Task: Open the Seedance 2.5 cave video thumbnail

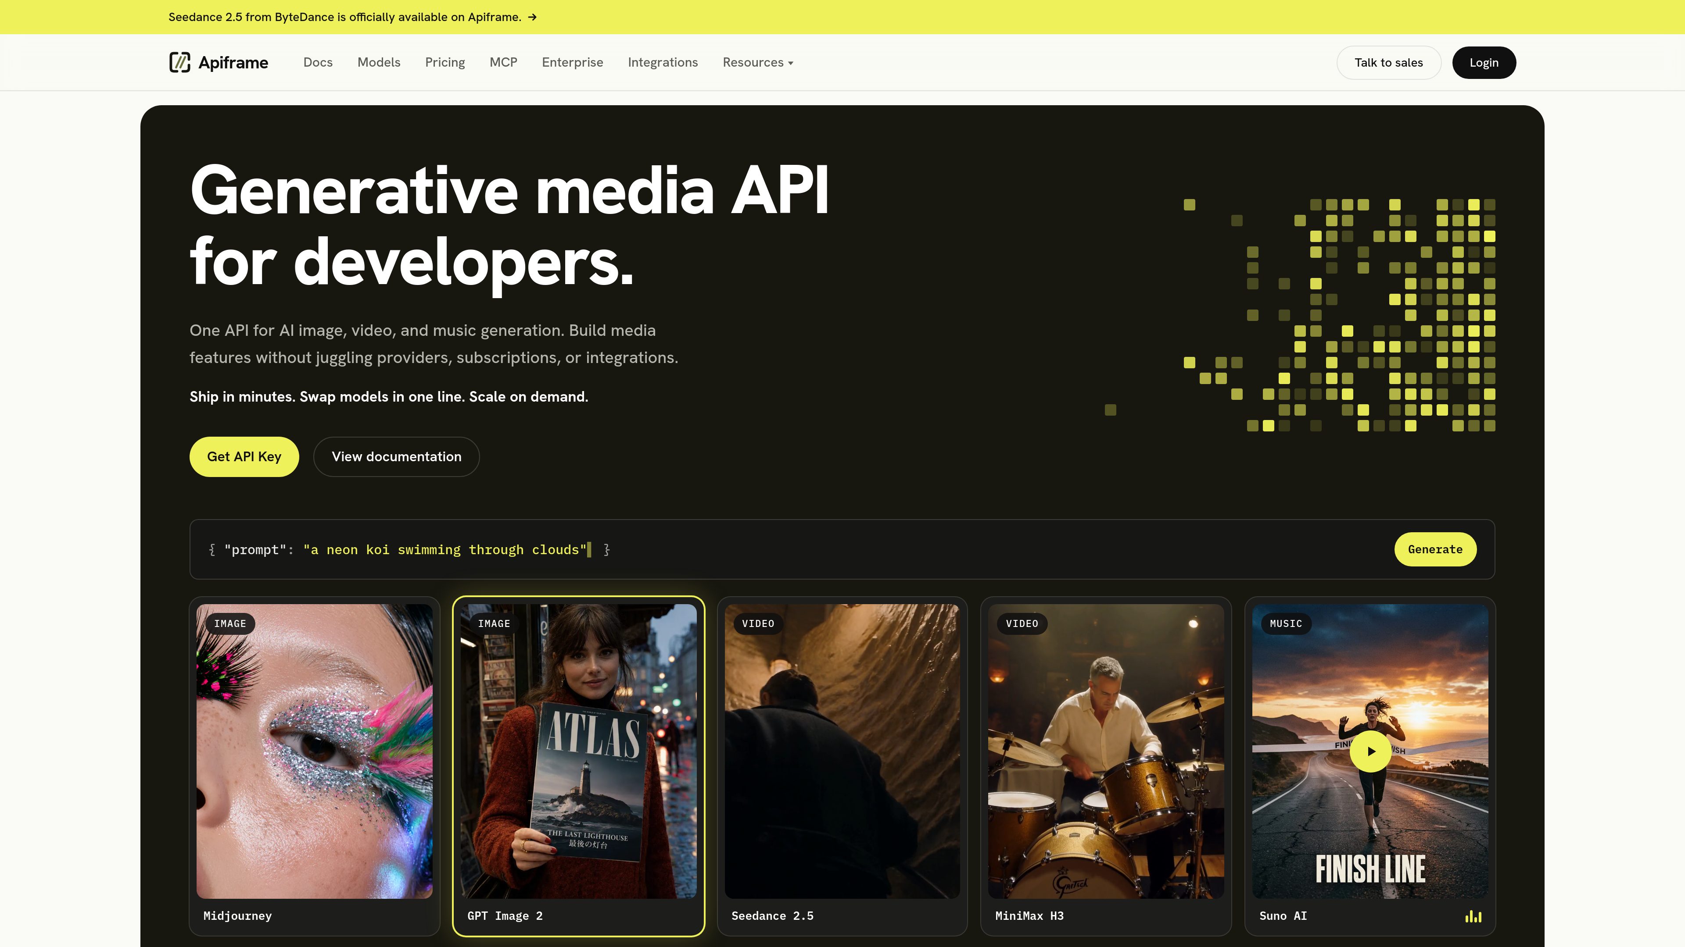Action: [842, 751]
